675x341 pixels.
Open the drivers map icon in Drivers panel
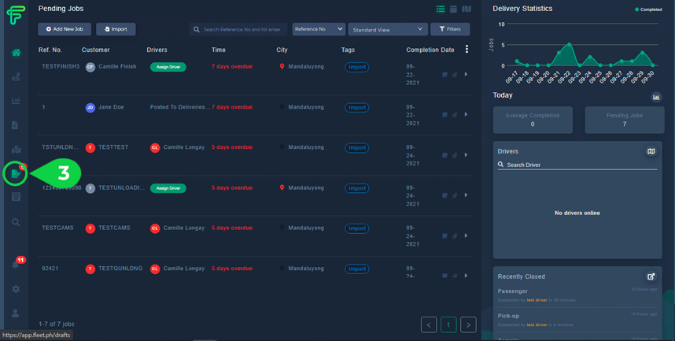coord(651,151)
